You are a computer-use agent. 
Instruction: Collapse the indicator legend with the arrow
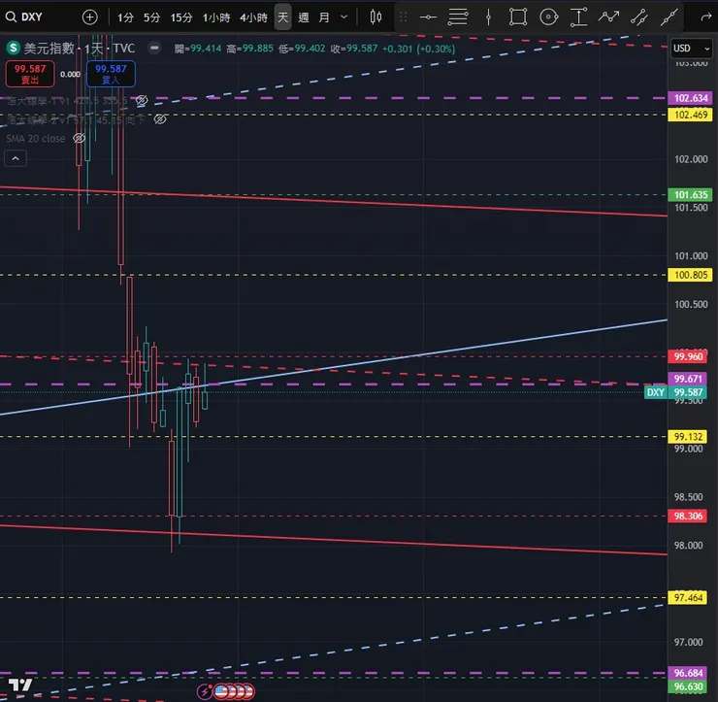[16, 158]
